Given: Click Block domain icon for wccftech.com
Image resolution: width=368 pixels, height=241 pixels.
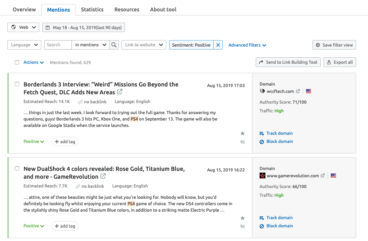Looking at the screenshot, I should (x=262, y=142).
